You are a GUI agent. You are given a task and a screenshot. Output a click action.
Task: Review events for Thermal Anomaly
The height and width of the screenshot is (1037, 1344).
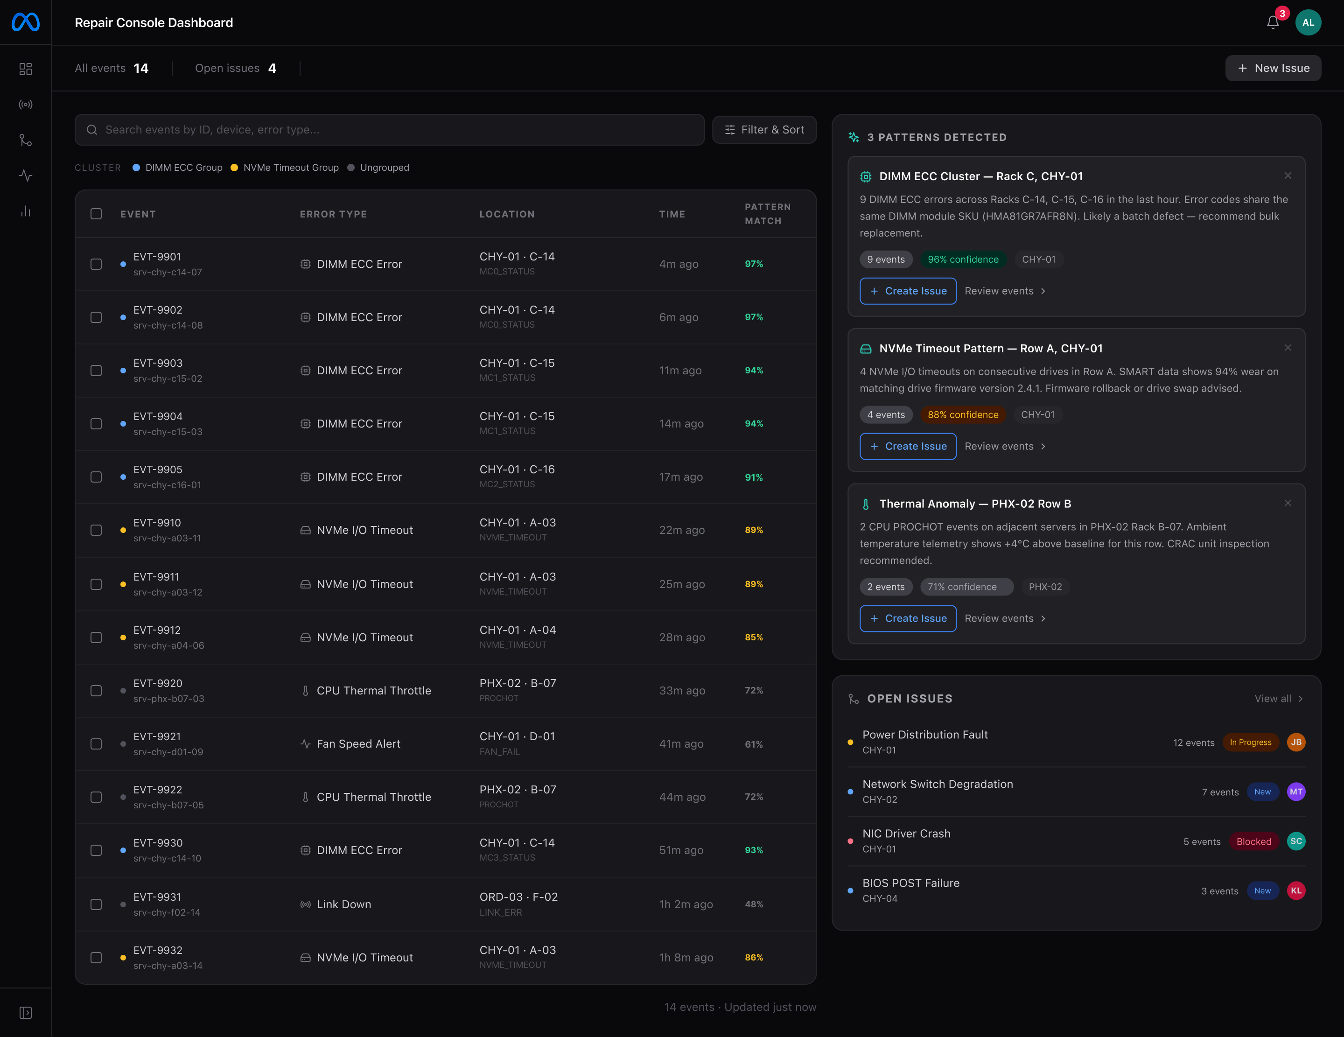click(x=1005, y=618)
